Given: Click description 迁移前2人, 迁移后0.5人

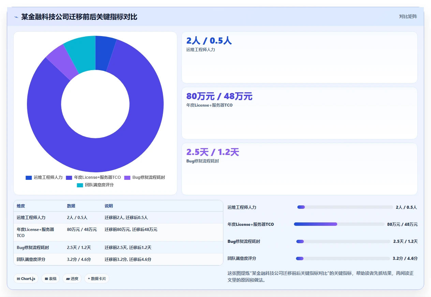Looking at the screenshot, I should coord(126,217).
